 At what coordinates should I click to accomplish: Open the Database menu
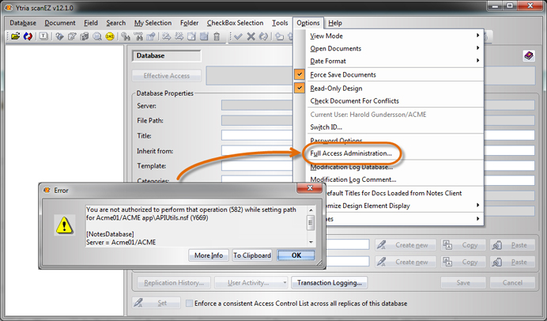point(23,23)
